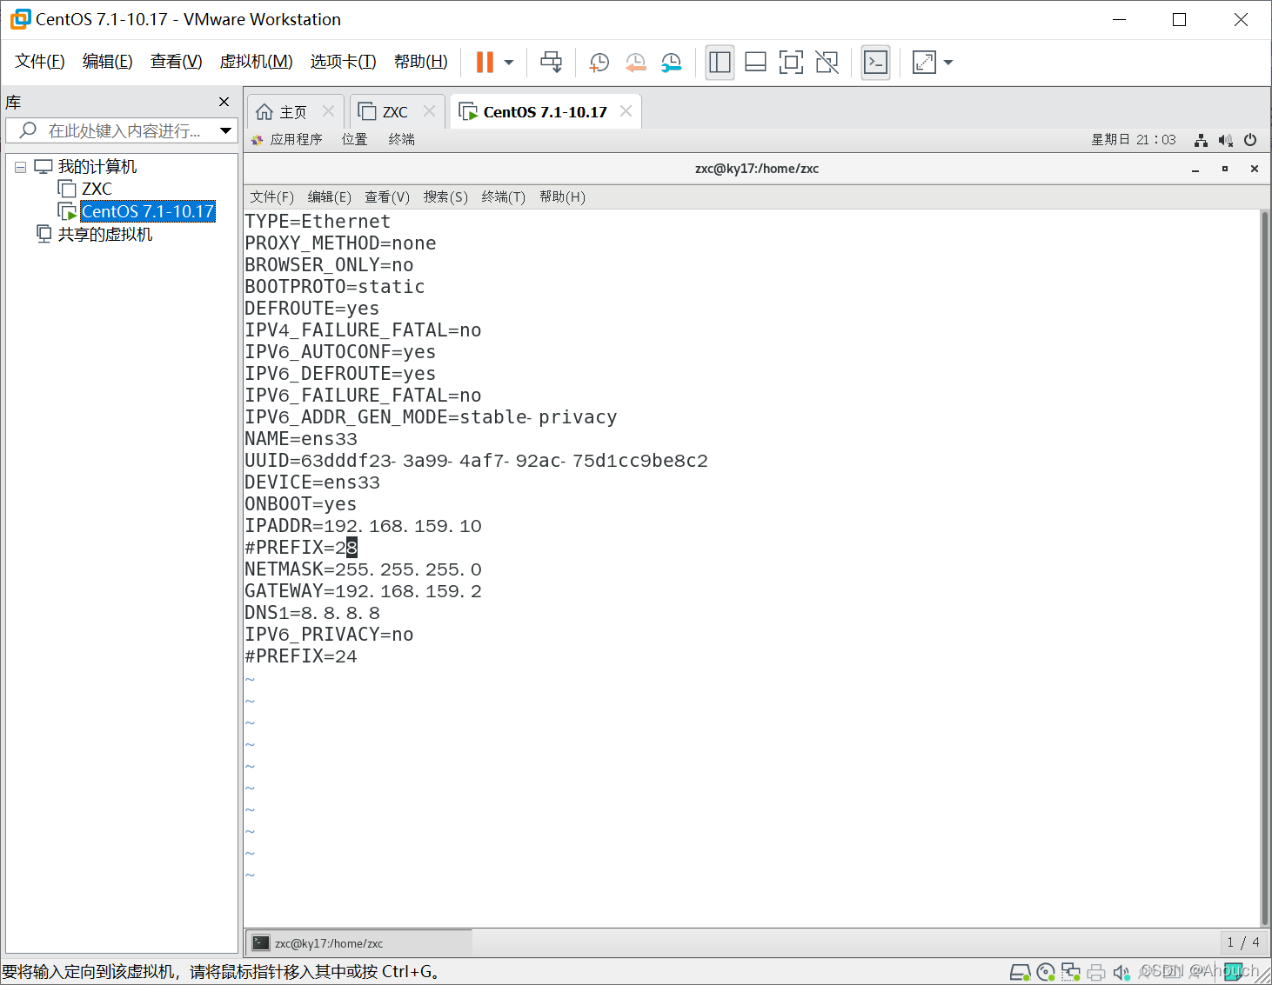Open the stretch guest dropdown arrow
1272x985 pixels.
pyautogui.click(x=948, y=63)
